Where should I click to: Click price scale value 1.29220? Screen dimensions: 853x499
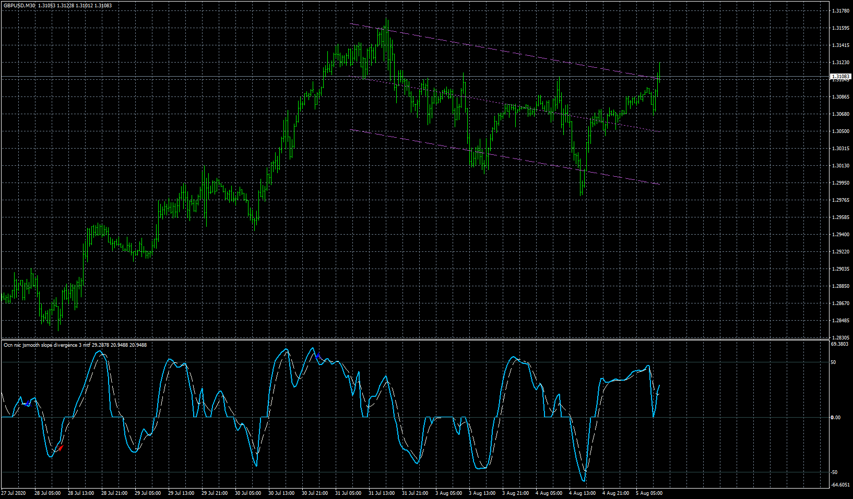pos(840,252)
